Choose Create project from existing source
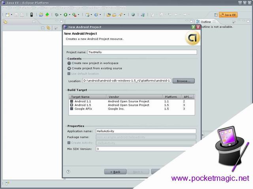 click(70, 68)
